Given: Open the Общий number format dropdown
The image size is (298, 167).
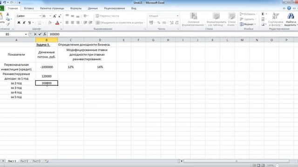Looking at the screenshot, I should (177, 16).
